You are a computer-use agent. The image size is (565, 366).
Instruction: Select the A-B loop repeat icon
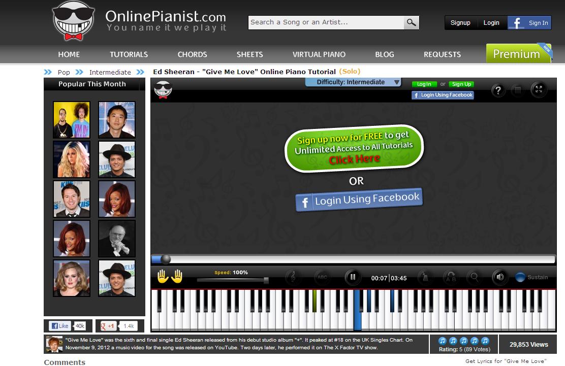451,278
